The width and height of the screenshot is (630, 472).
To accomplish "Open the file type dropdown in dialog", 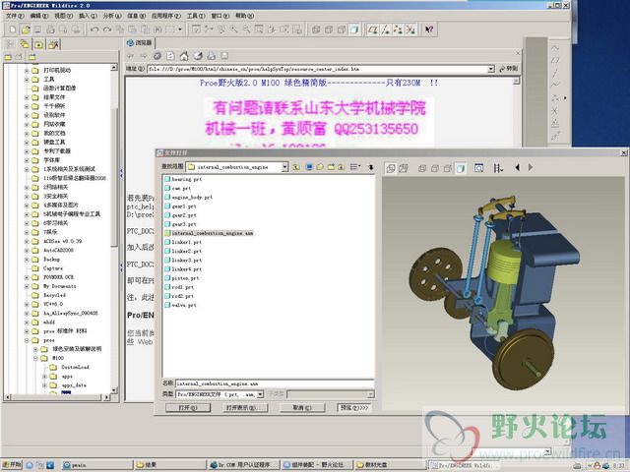I will click(x=260, y=394).
